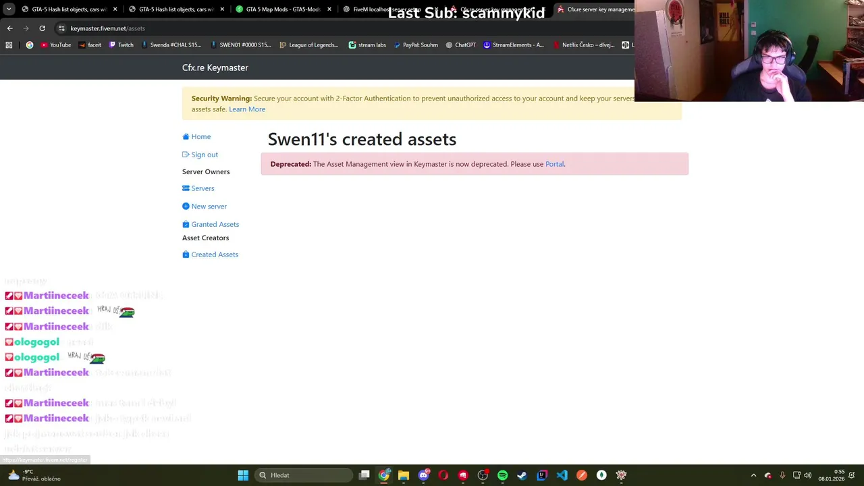864x486 pixels.
Task: Open the Created Assets link
Action: [210, 254]
